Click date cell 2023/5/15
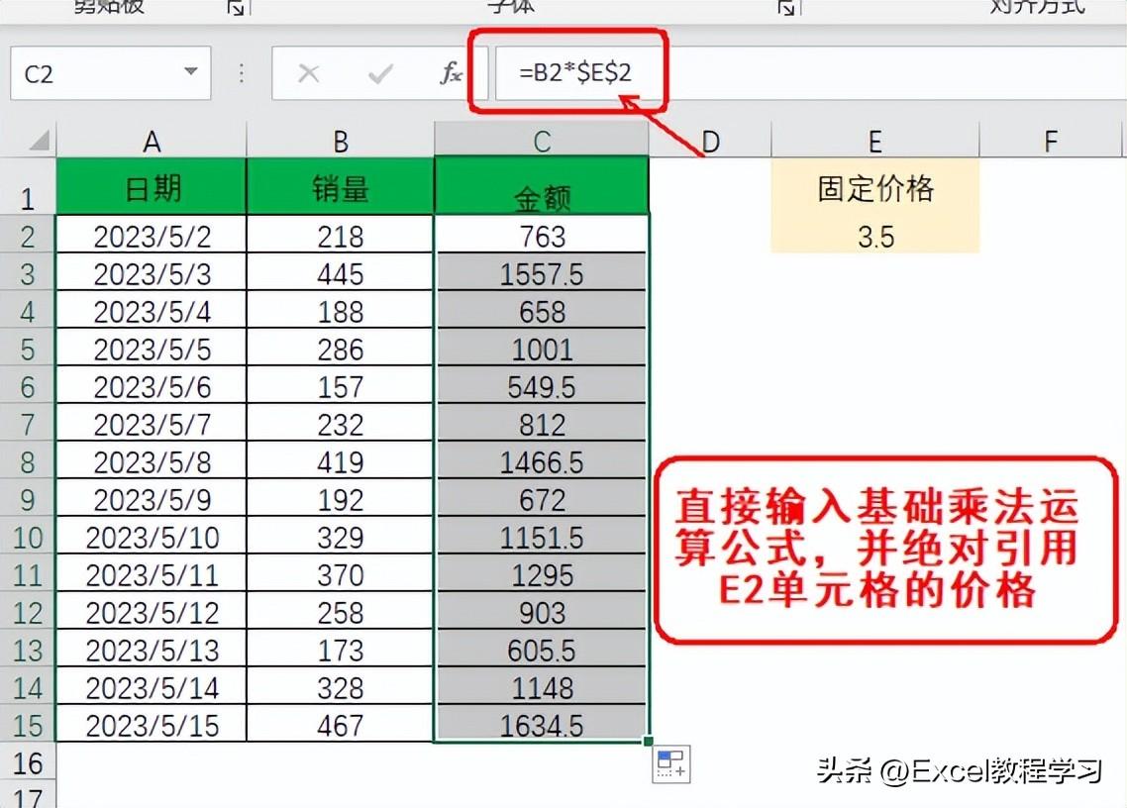Image resolution: width=1127 pixels, height=808 pixels. pos(152,724)
